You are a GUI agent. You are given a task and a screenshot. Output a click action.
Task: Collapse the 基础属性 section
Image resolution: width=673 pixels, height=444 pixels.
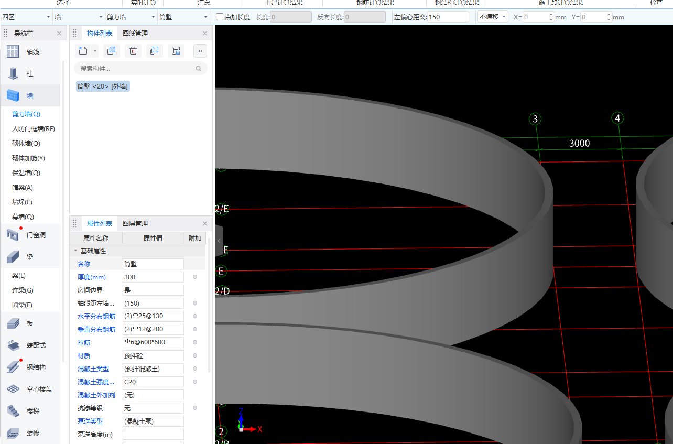point(75,251)
